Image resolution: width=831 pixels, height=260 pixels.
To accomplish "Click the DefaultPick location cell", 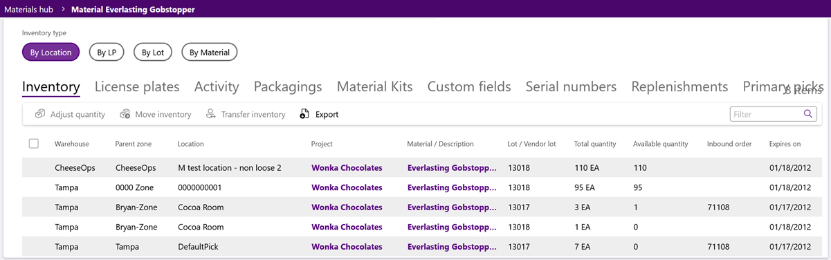I will (x=198, y=246).
